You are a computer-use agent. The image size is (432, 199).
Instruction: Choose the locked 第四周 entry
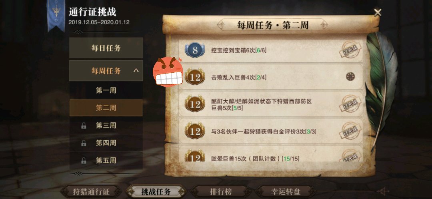coord(106,143)
